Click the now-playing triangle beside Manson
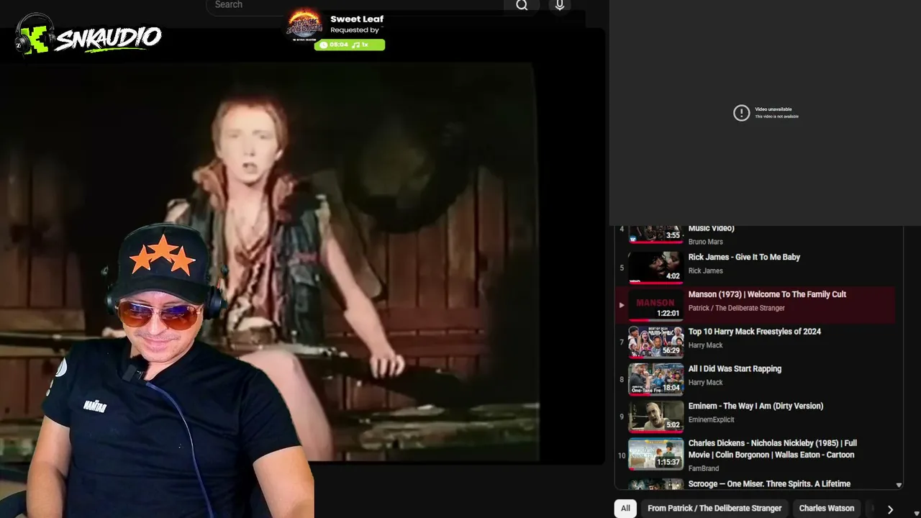The width and height of the screenshot is (921, 518). (622, 305)
